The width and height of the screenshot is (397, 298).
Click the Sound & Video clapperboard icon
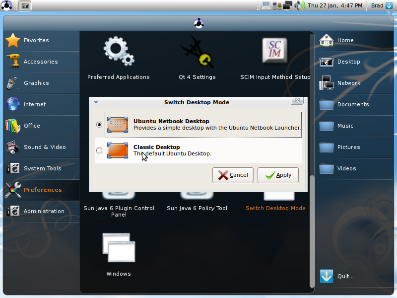[x=13, y=147]
